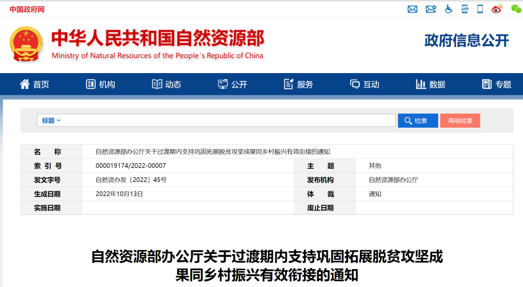Click the mobile phone version icon
523x287 pixels.
480,9
